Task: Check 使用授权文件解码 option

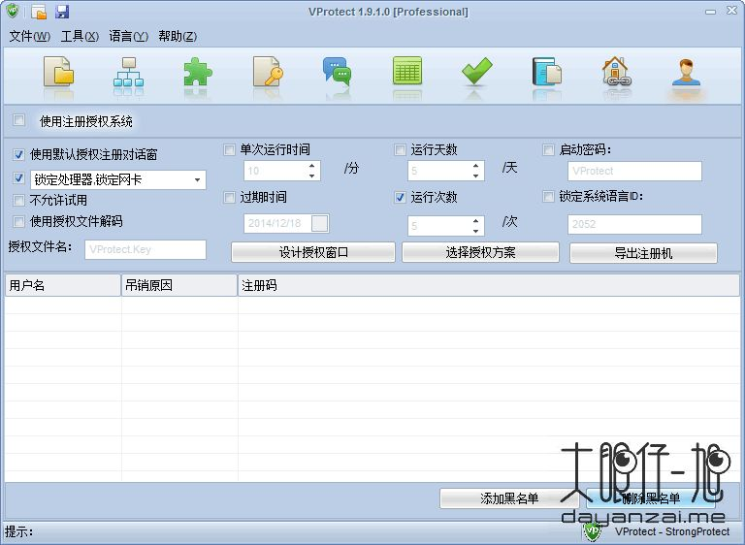Action: (x=19, y=221)
